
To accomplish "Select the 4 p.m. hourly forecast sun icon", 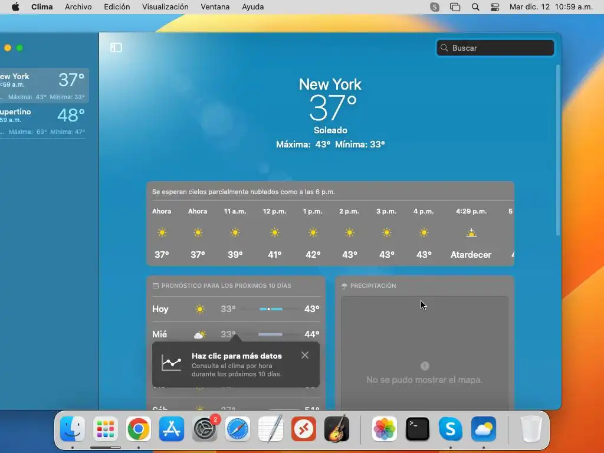I will pyautogui.click(x=424, y=232).
